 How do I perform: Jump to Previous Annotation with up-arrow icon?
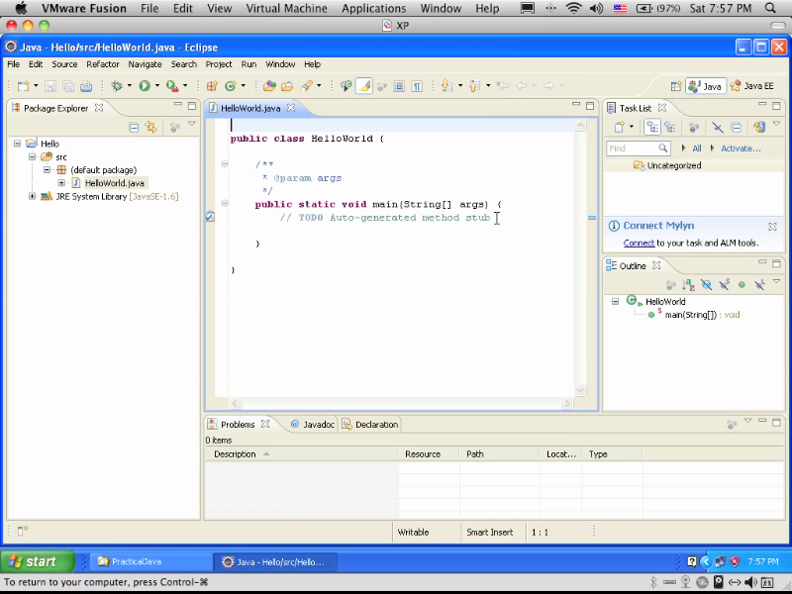(474, 86)
